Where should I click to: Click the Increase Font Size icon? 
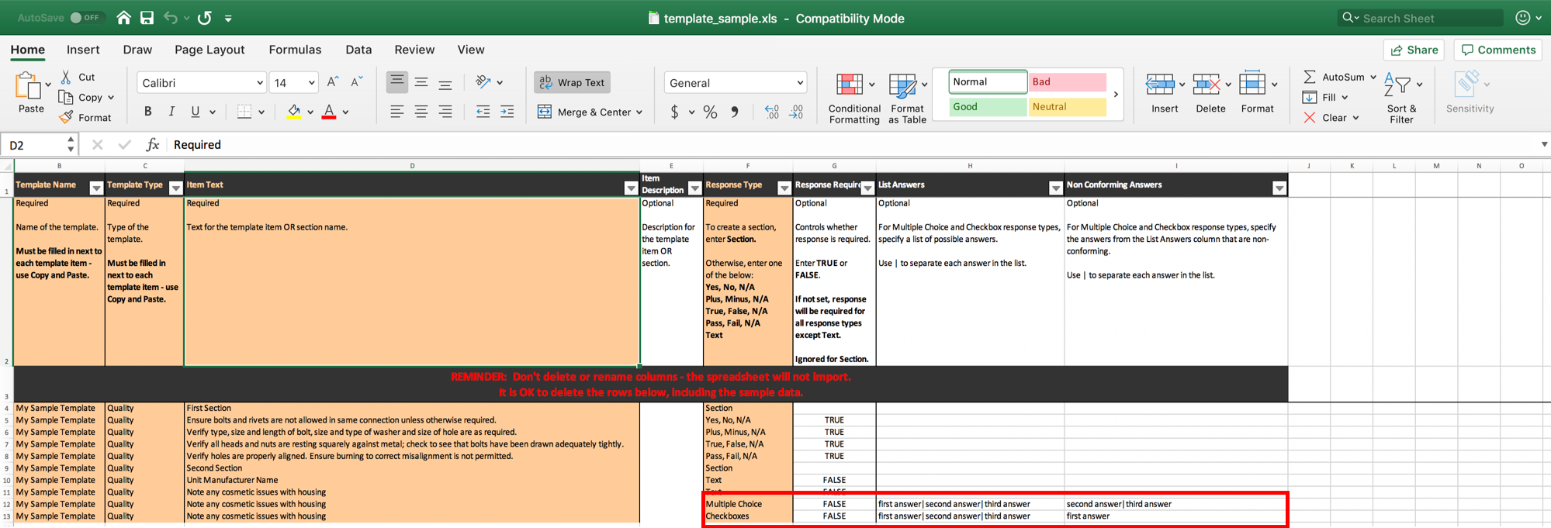point(333,82)
